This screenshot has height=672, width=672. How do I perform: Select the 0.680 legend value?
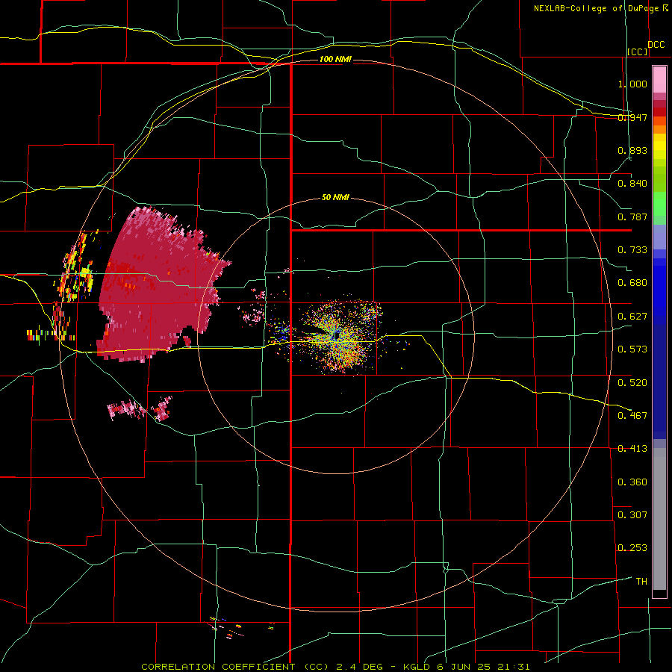(632, 283)
